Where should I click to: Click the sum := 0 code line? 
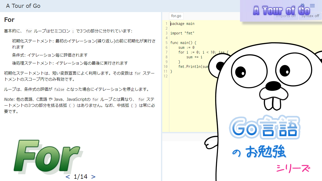[186, 48]
